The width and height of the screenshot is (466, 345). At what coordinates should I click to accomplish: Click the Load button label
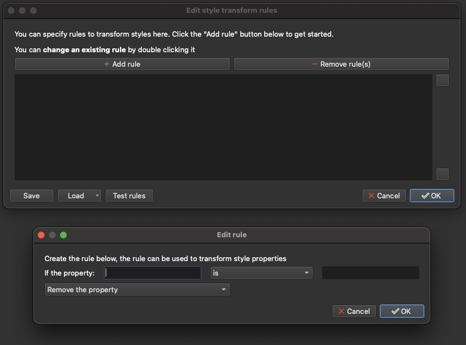coord(76,196)
